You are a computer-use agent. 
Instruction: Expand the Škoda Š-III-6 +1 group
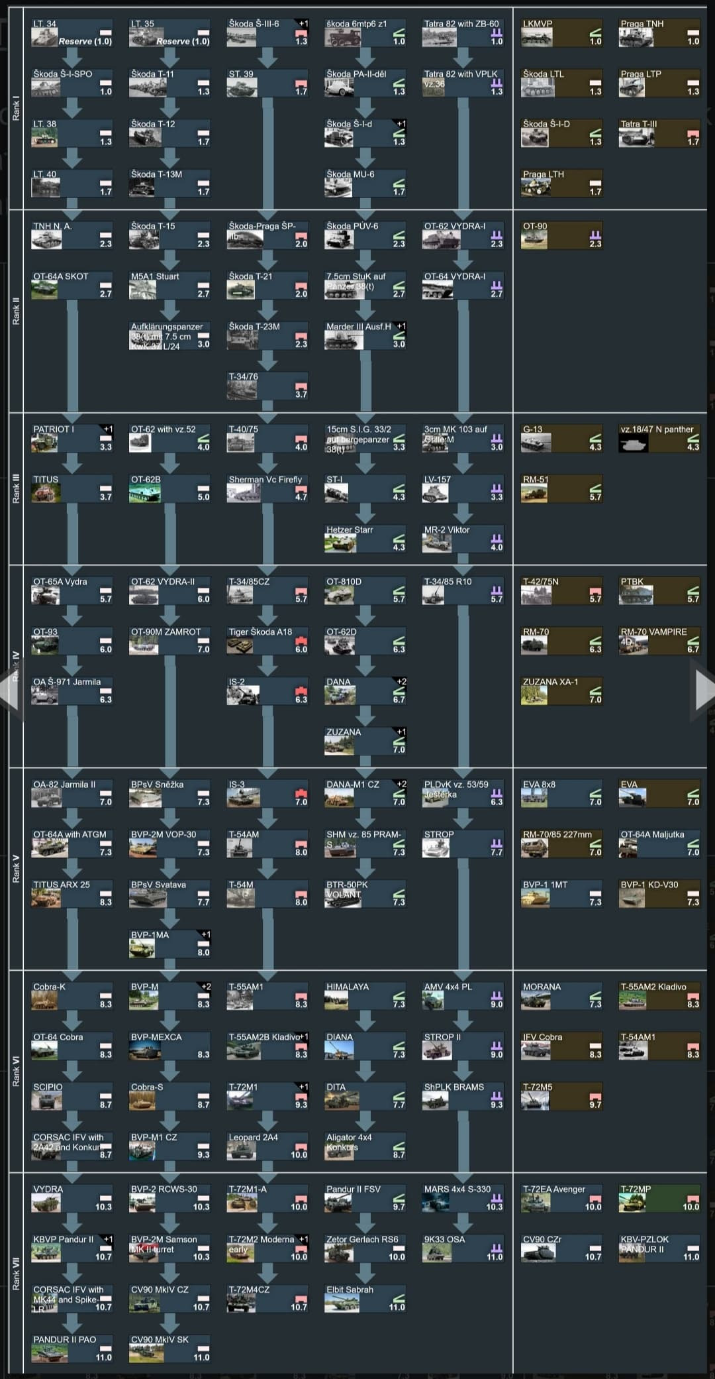click(267, 32)
